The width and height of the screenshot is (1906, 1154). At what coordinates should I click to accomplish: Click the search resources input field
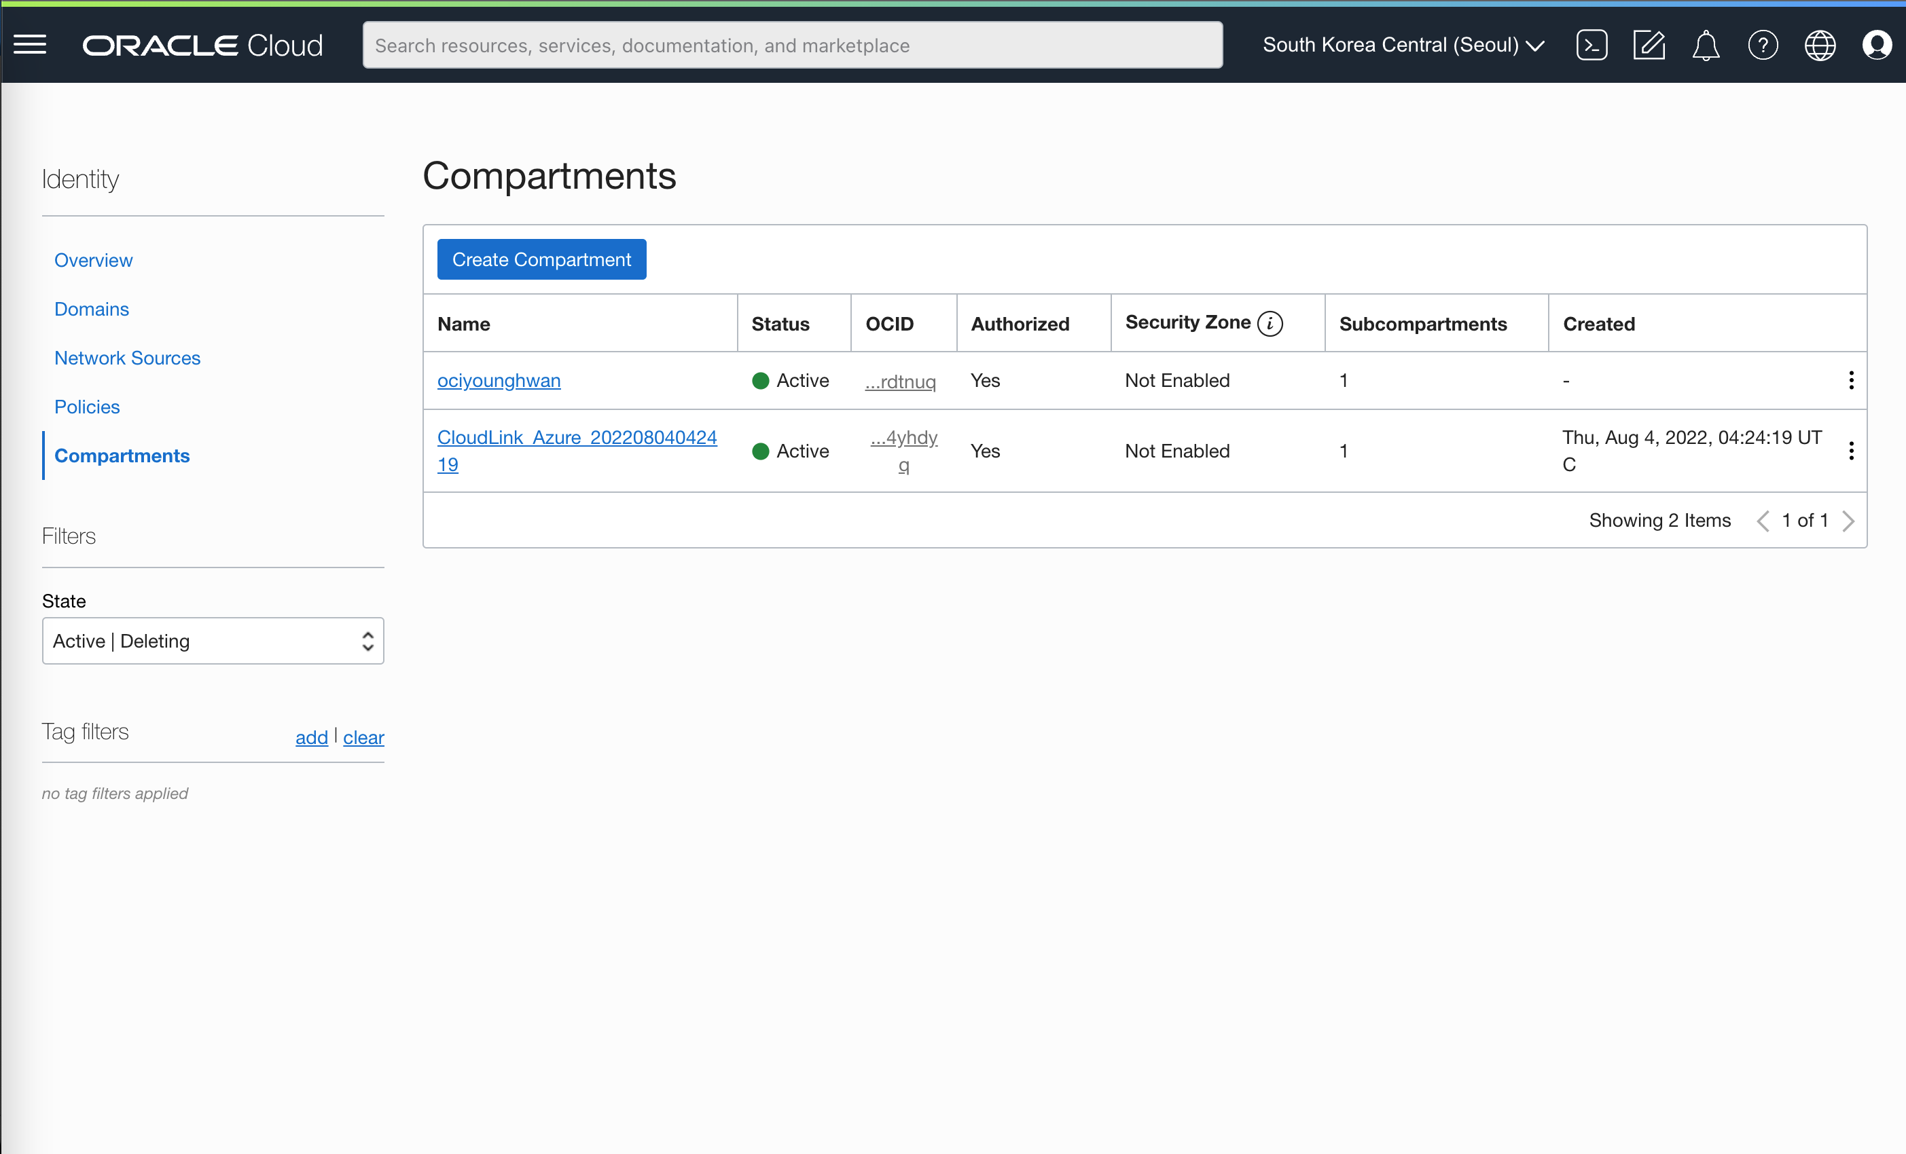[x=793, y=45]
